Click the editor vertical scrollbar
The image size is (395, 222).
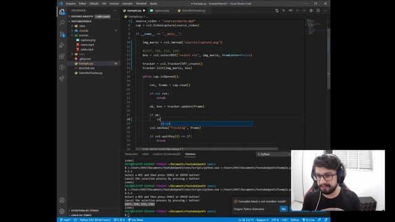click(x=328, y=59)
